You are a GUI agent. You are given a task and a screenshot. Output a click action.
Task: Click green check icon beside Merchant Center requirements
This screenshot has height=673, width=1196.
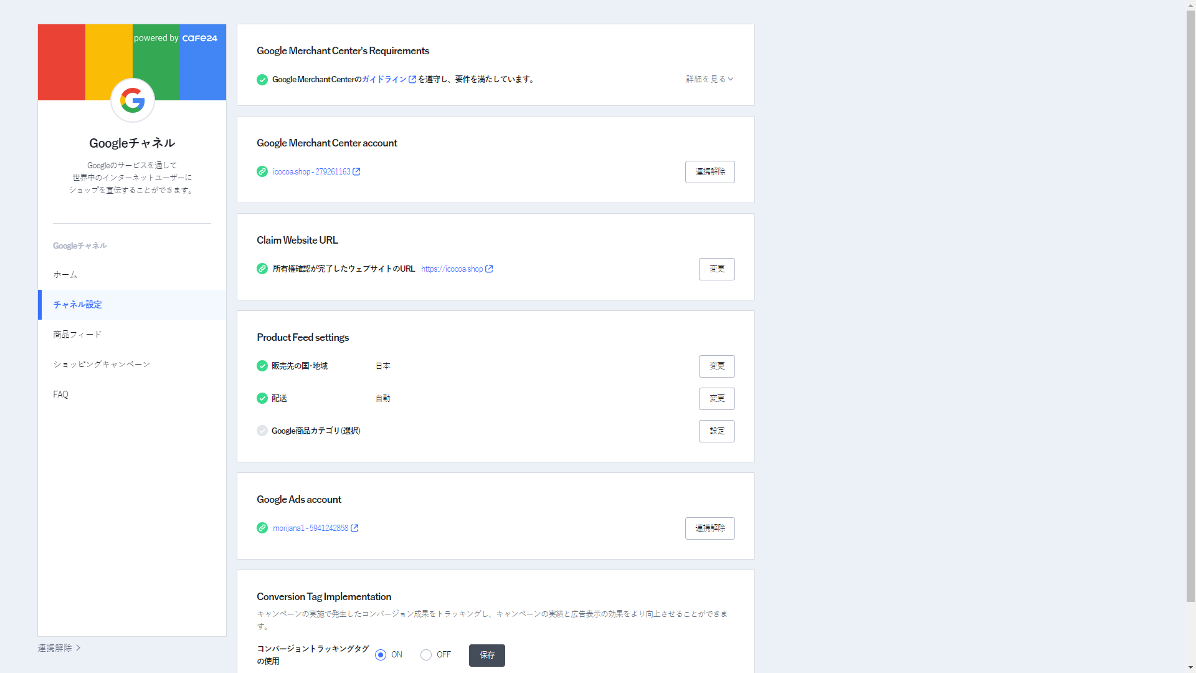pyautogui.click(x=262, y=80)
